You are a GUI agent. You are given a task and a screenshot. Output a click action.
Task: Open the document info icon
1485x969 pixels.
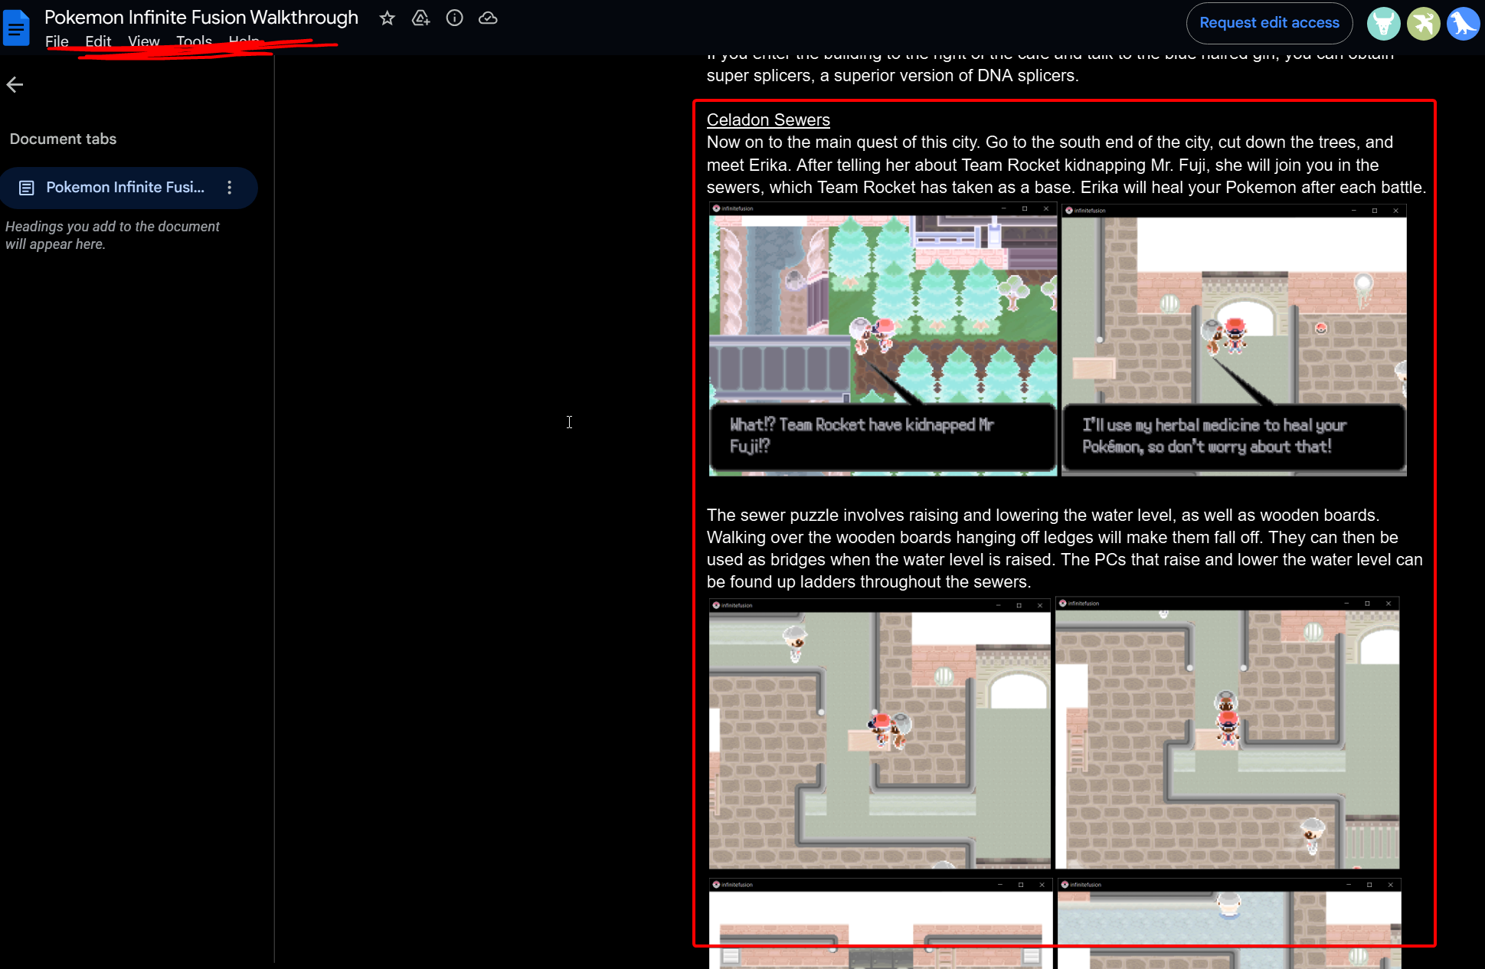click(x=455, y=18)
